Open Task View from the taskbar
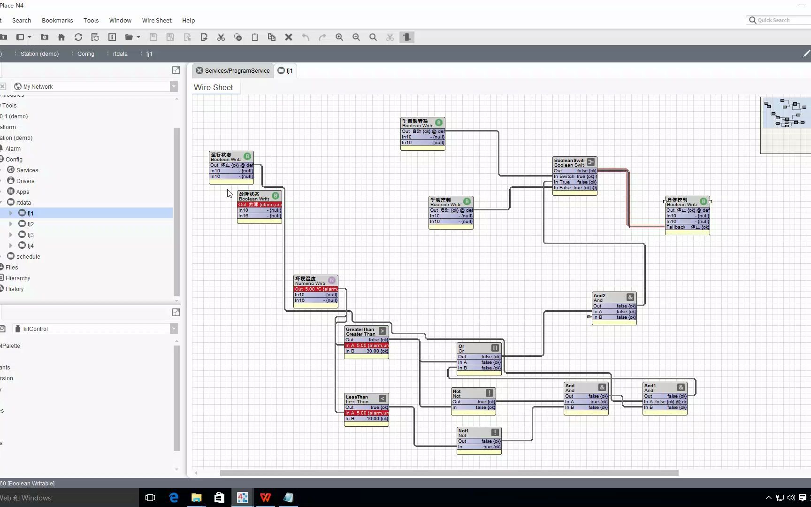 (150, 498)
